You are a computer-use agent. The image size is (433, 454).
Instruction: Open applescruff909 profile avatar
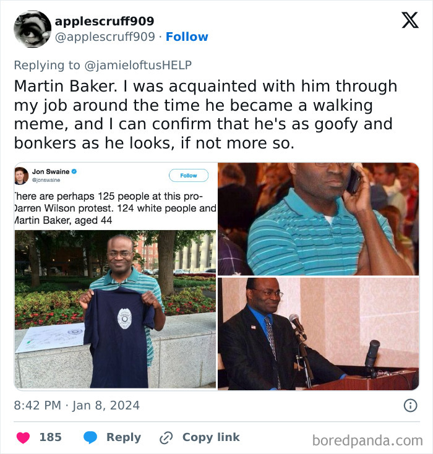[x=32, y=29]
